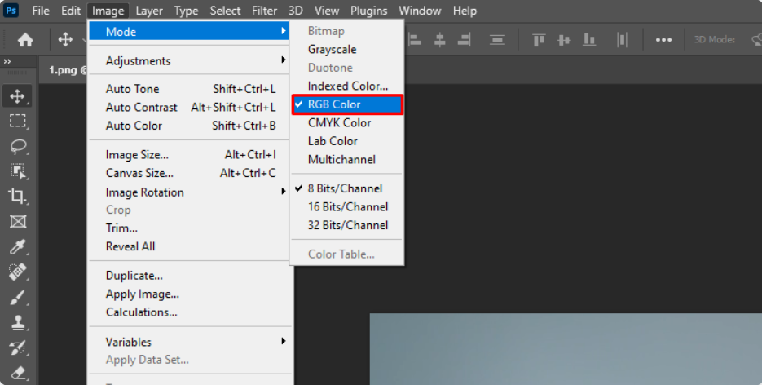Apply Auto Tone
Image resolution: width=762 pixels, height=385 pixels.
(190, 89)
